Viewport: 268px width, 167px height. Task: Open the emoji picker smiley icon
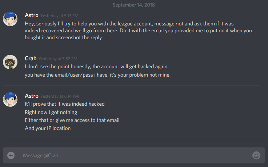(256, 155)
